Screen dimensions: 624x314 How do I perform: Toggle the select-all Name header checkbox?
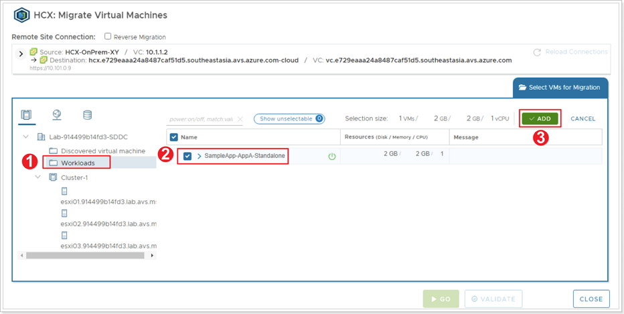point(174,137)
